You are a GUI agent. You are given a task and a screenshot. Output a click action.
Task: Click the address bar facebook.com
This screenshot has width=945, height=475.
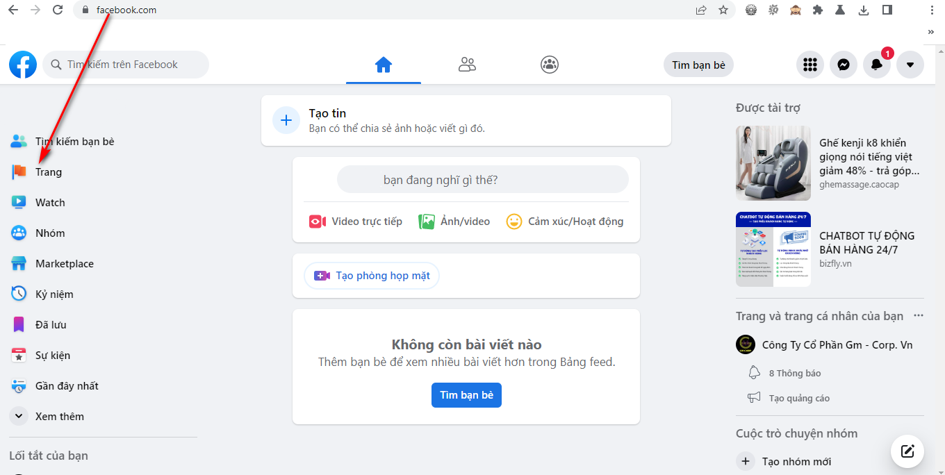click(x=126, y=10)
